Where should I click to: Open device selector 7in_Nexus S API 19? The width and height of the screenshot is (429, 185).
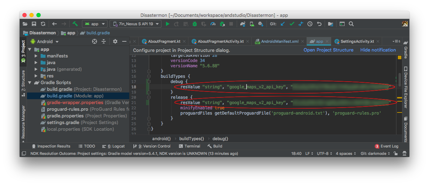coord(136,24)
